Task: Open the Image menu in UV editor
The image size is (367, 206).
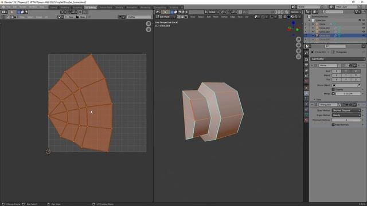Action: 39,17
